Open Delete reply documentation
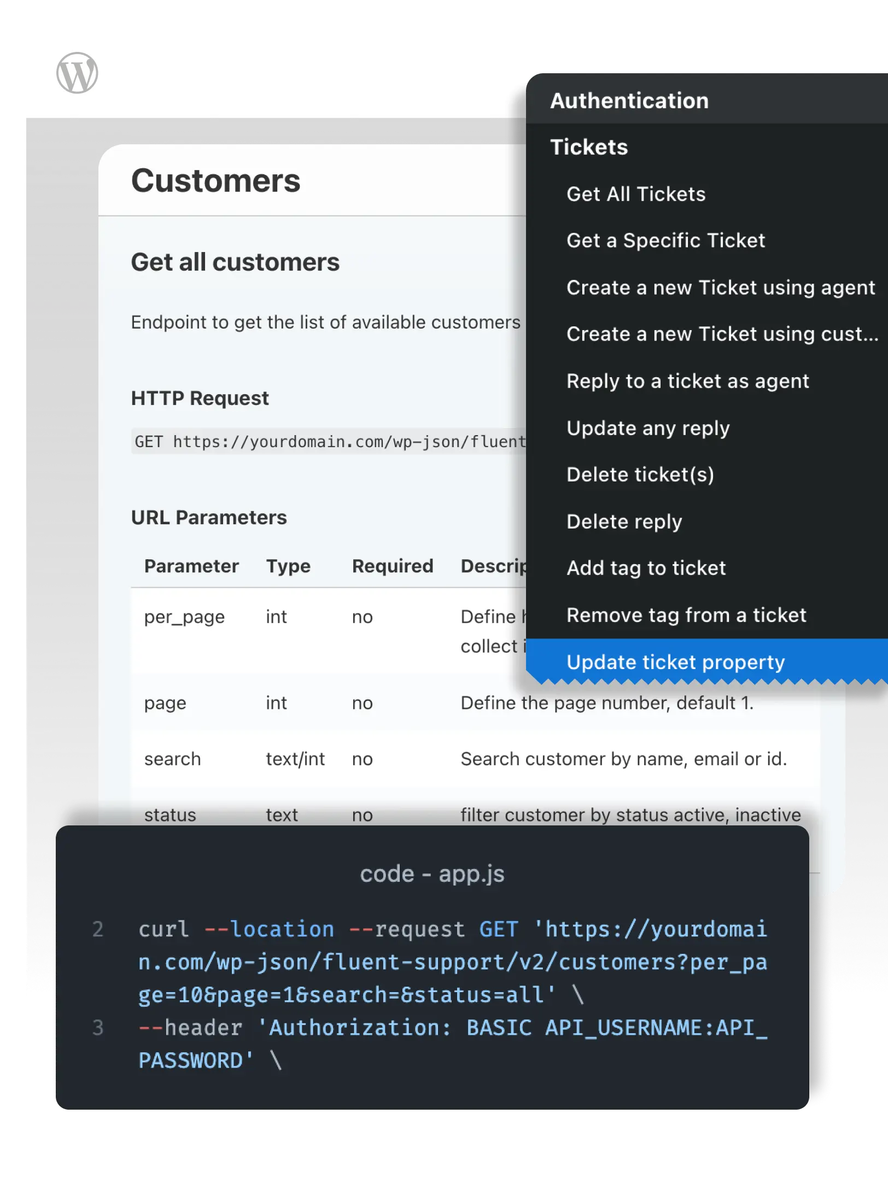Screen dimensions: 888x1184 tap(624, 521)
